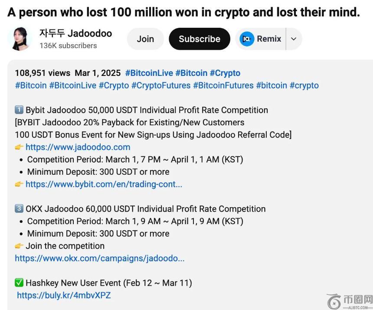Click the Jadoodoo channel avatar
The image size is (373, 310).
click(20, 39)
